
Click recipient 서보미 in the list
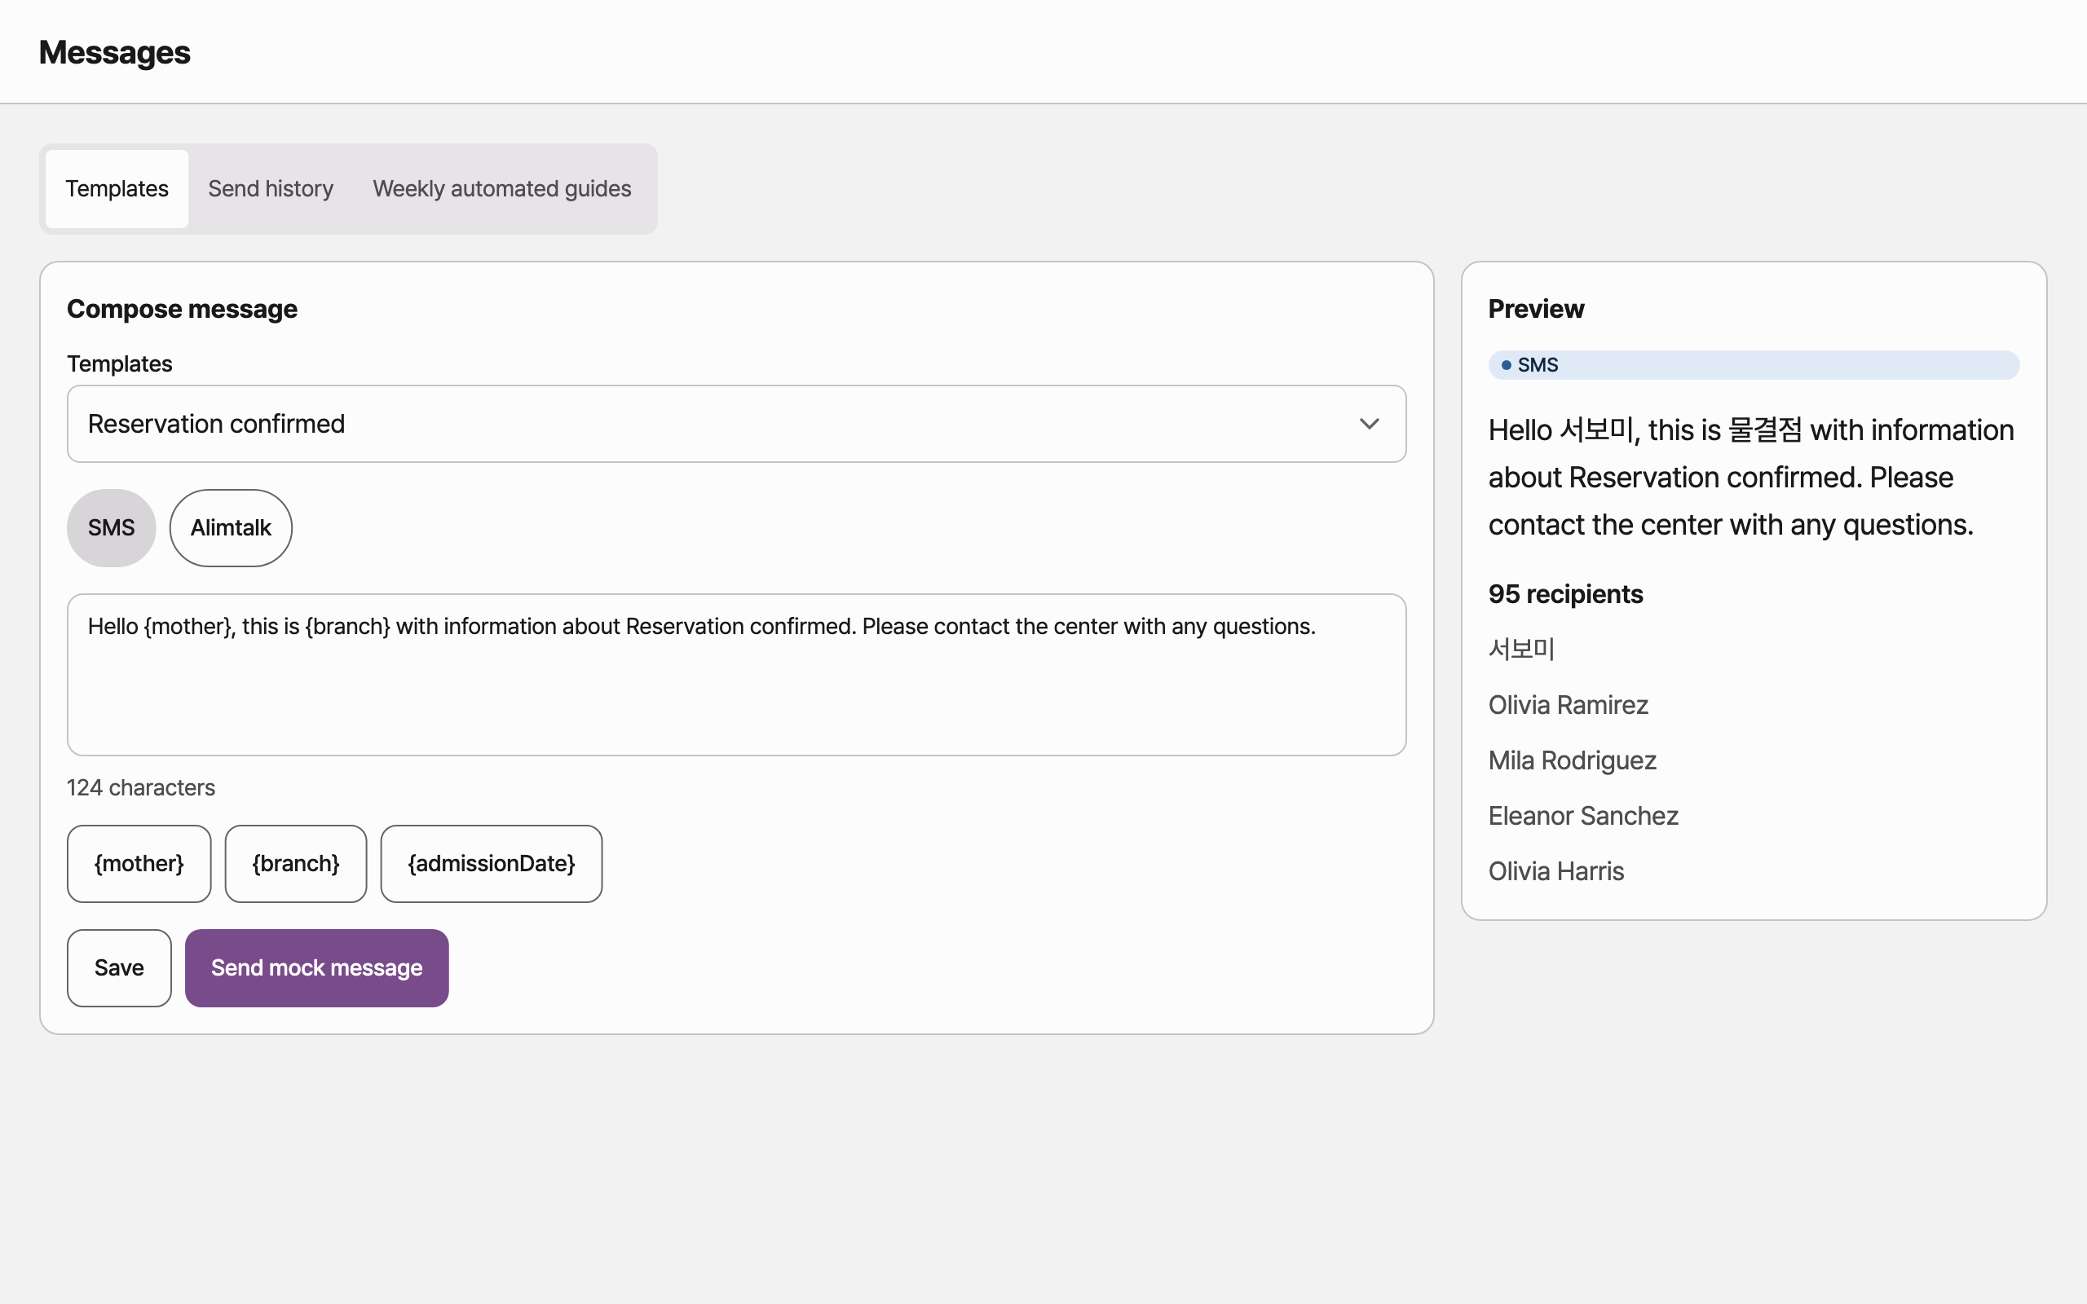[1521, 650]
